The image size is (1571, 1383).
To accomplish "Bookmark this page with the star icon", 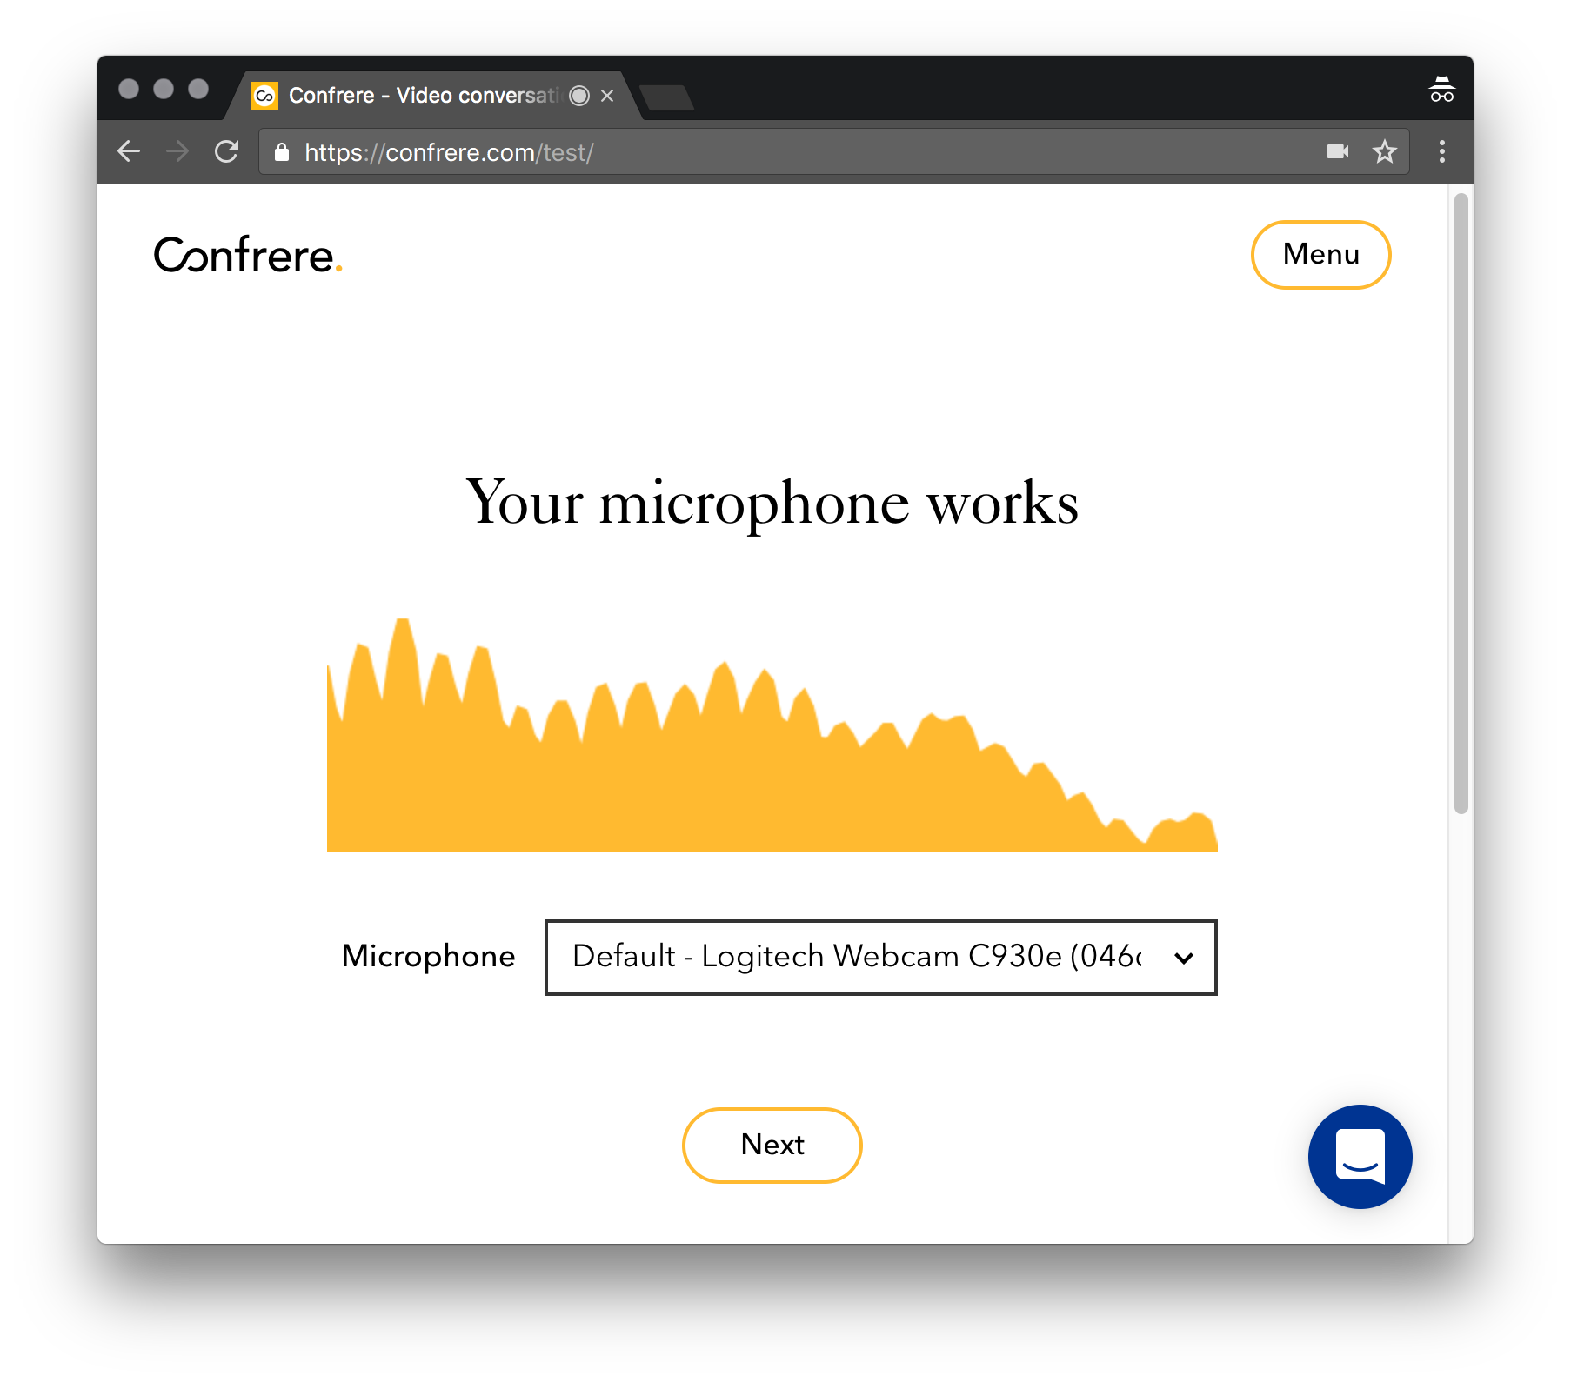I will 1385,151.
